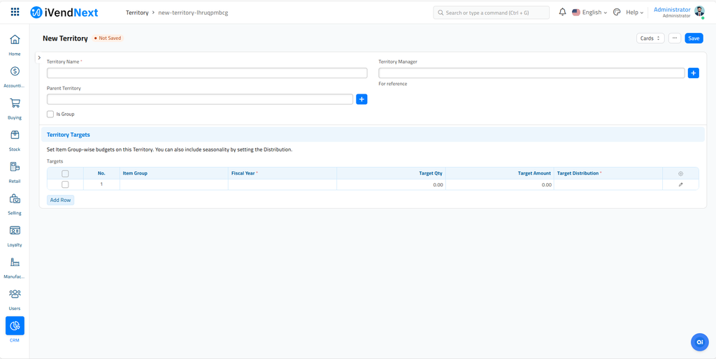Select all rows in Targets table header

coord(65,173)
